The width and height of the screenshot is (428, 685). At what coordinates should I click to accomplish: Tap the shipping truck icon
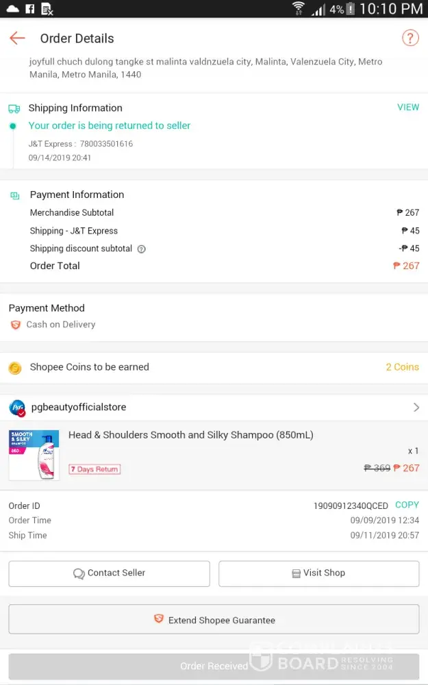[14, 108]
